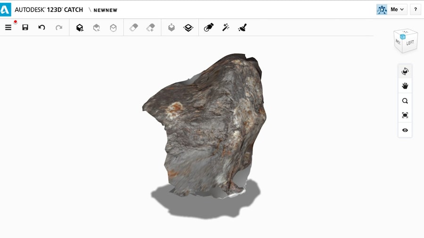Toggle the eye visibility options
The width and height of the screenshot is (424, 238).
405,130
